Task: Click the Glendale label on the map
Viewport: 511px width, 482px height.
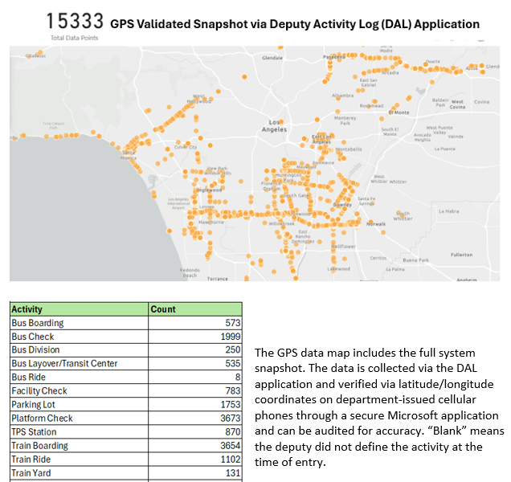Action: 272,58
